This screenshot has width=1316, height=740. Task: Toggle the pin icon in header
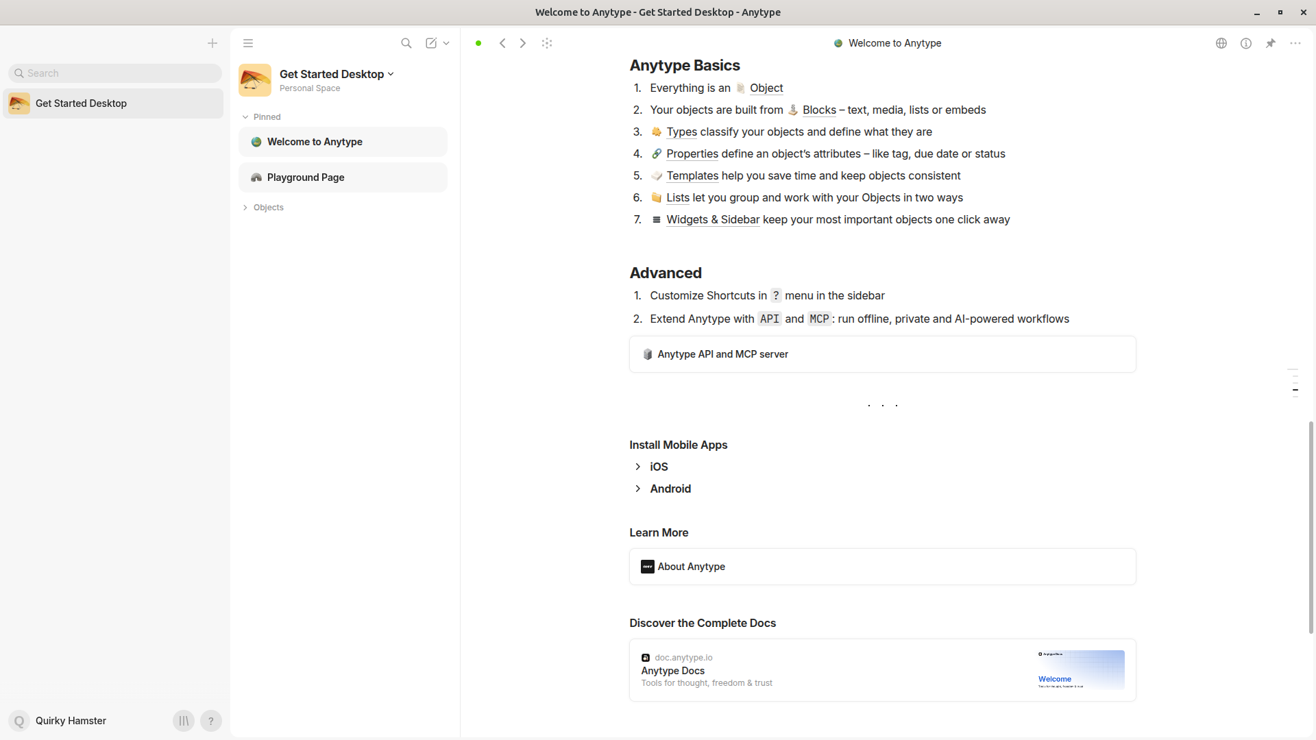[x=1271, y=43]
